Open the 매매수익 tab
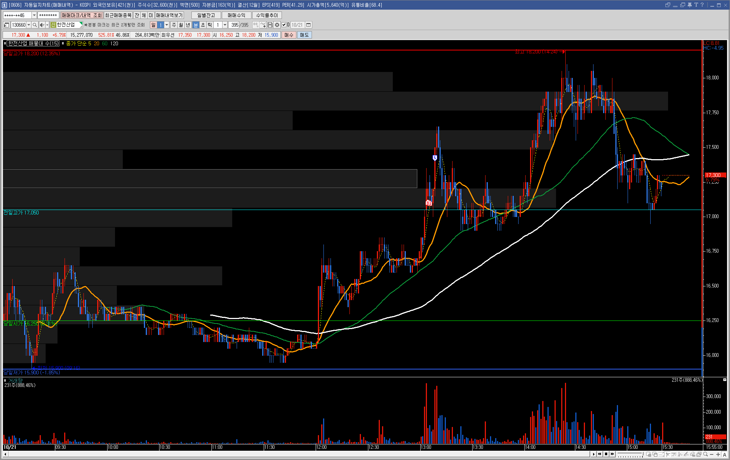The image size is (730, 460). (x=236, y=15)
